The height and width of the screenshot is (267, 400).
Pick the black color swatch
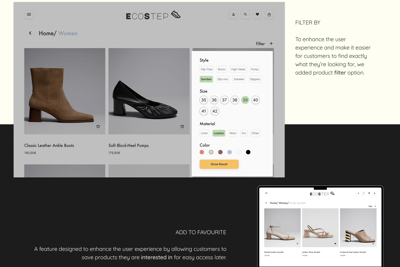[x=248, y=152]
